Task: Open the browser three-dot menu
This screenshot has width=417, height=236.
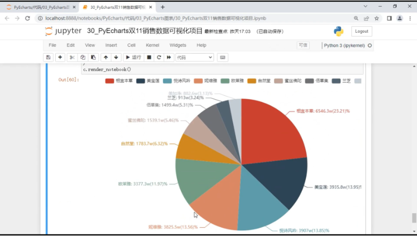Action: click(x=410, y=18)
